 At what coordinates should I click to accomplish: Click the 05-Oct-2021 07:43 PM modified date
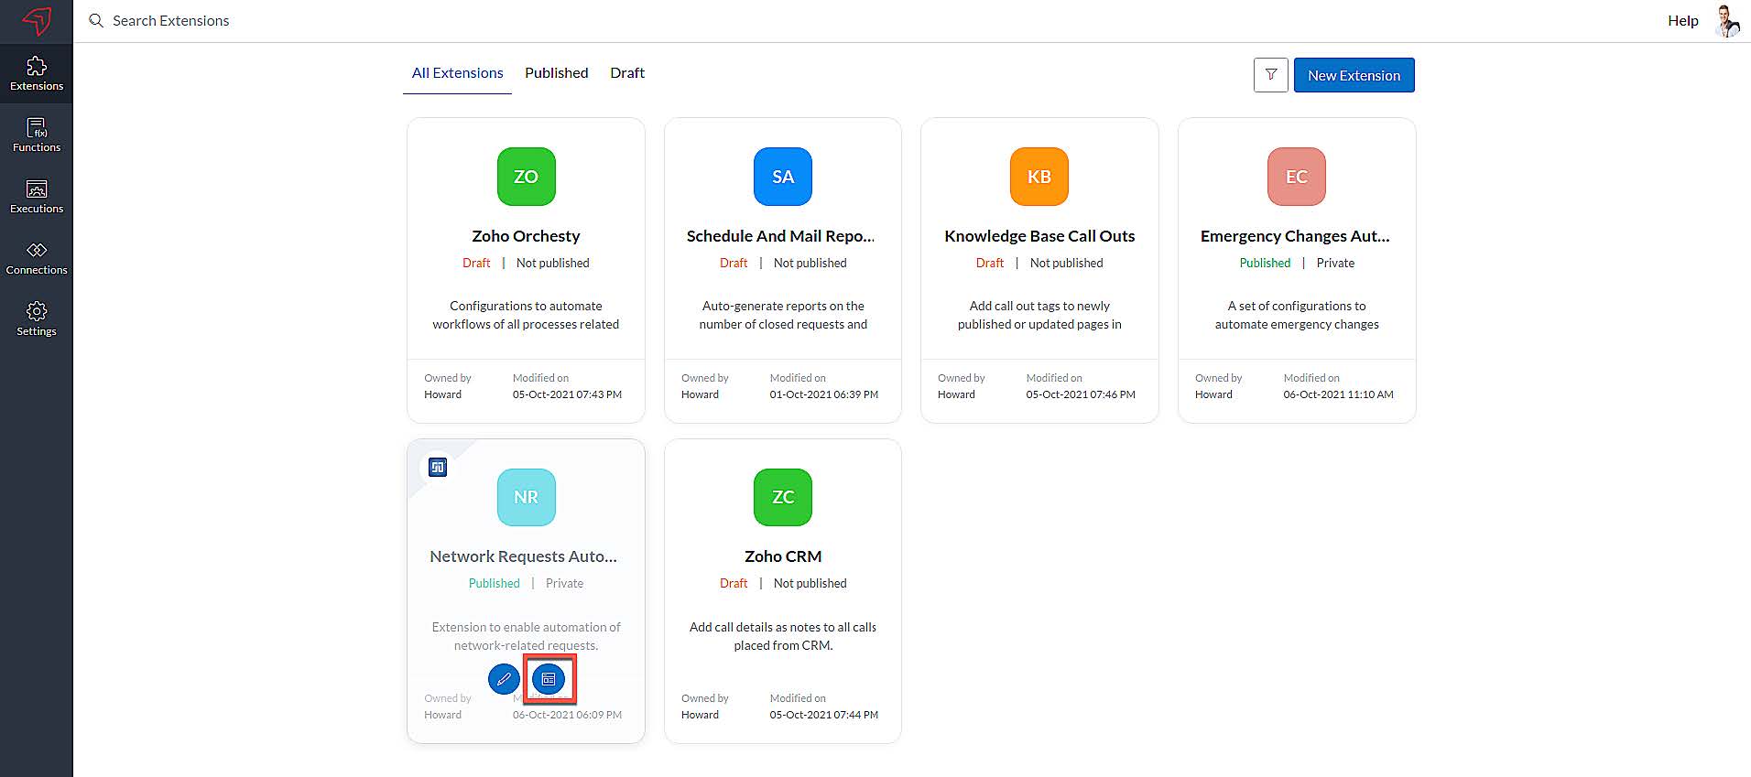pyautogui.click(x=567, y=394)
